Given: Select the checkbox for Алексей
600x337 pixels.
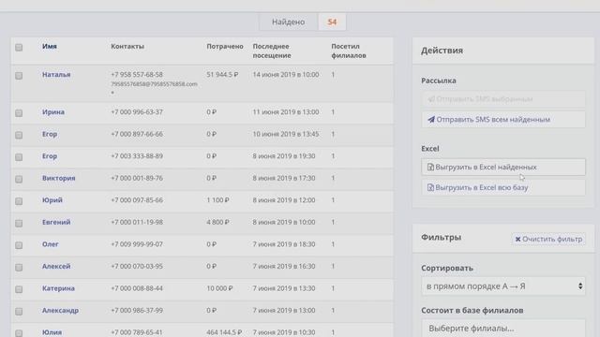Looking at the screenshot, I should 19,268.
